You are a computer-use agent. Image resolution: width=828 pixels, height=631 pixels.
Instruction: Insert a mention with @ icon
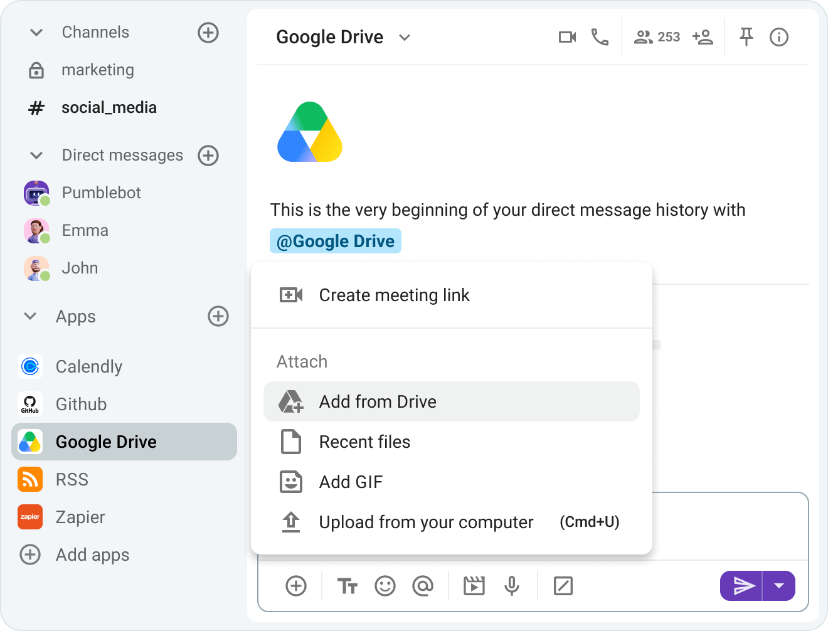[423, 586]
